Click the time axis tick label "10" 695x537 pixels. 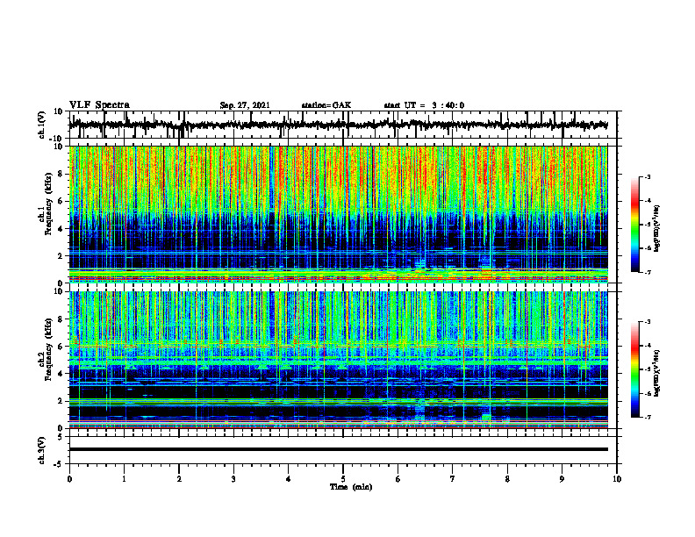617,479
